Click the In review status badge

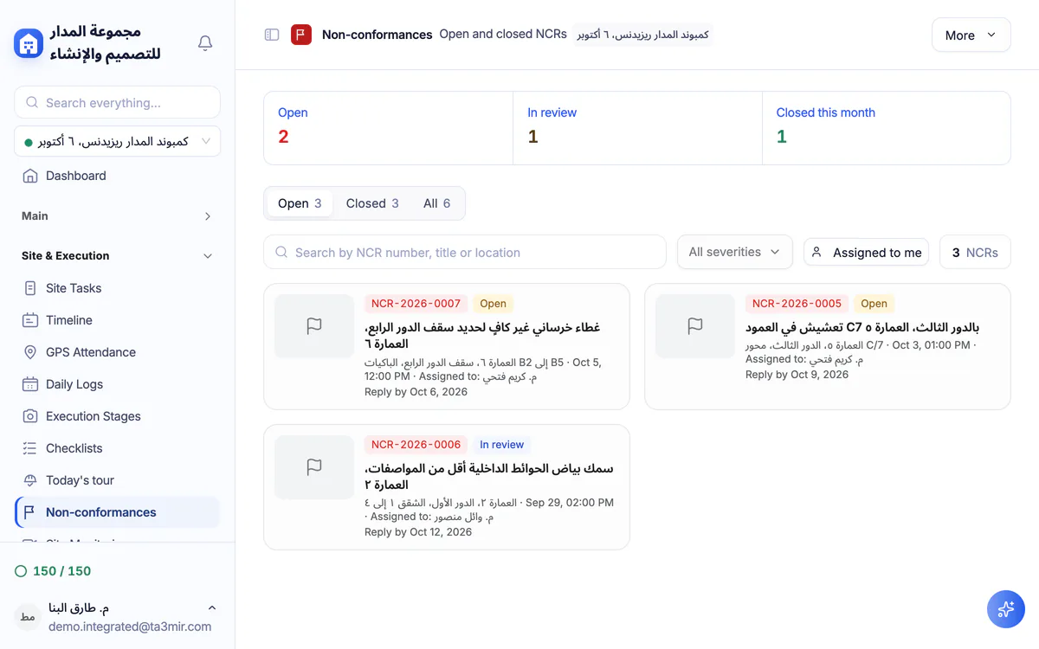click(x=502, y=445)
